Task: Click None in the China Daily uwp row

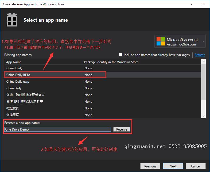Action: tap(88, 82)
